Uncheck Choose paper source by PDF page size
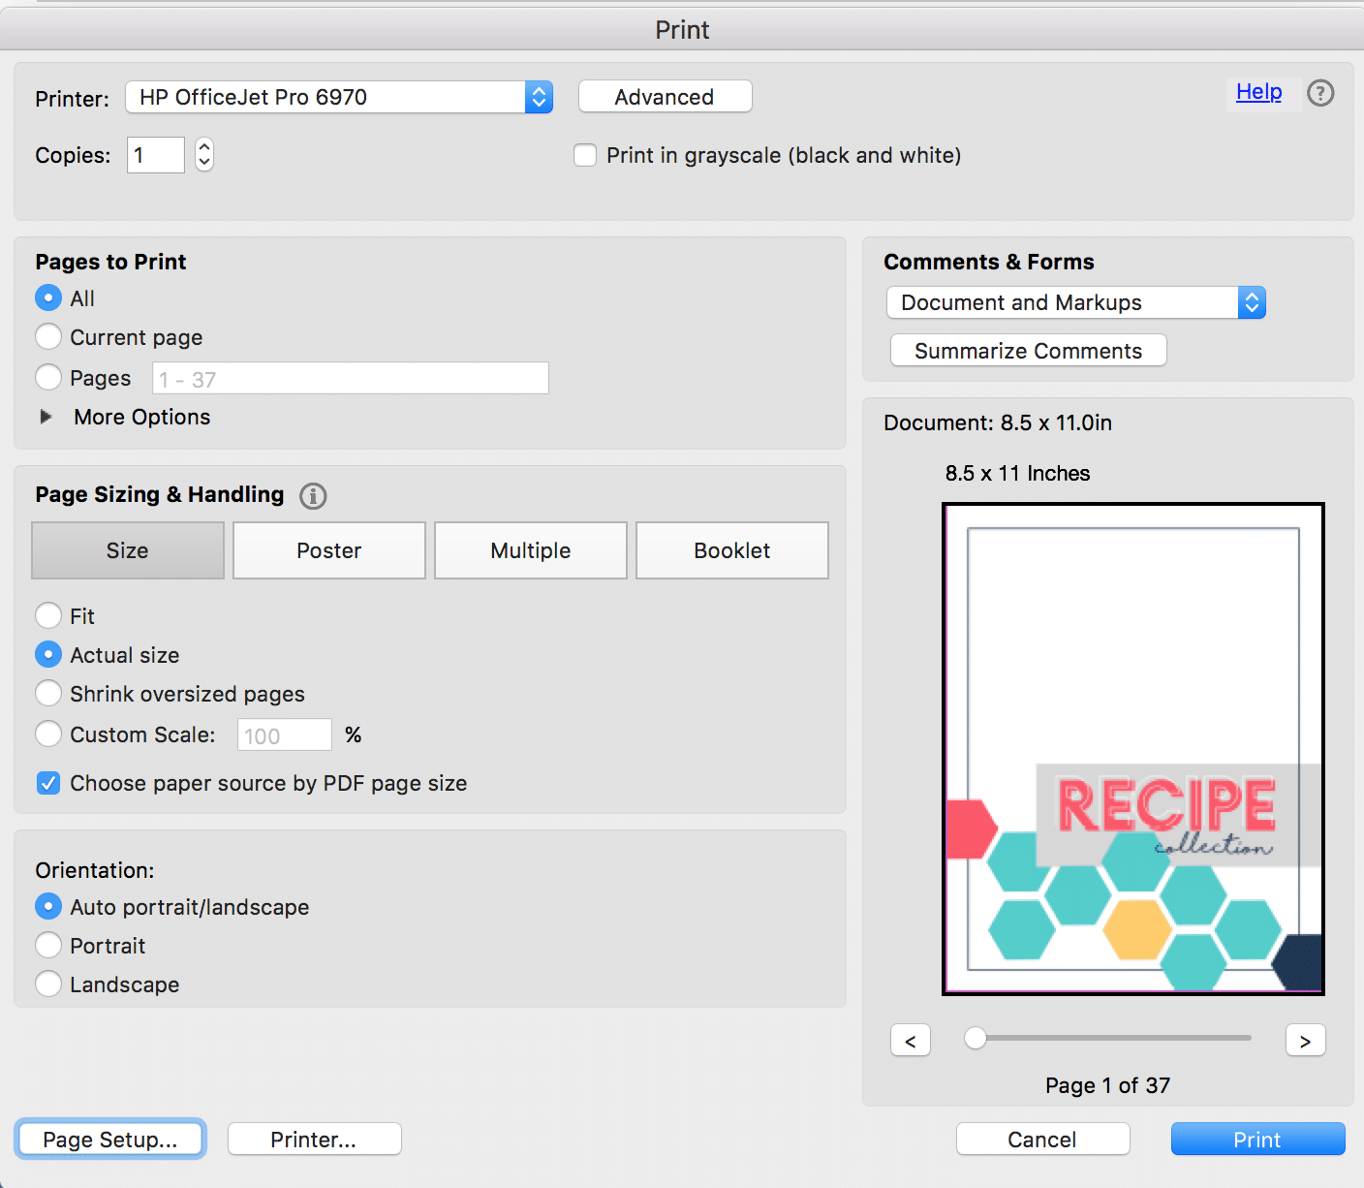This screenshot has width=1364, height=1188. [x=48, y=783]
